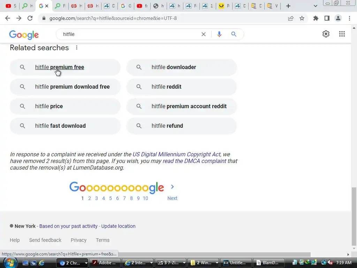Open Based on your past activity link
357x268 pixels.
68,226
